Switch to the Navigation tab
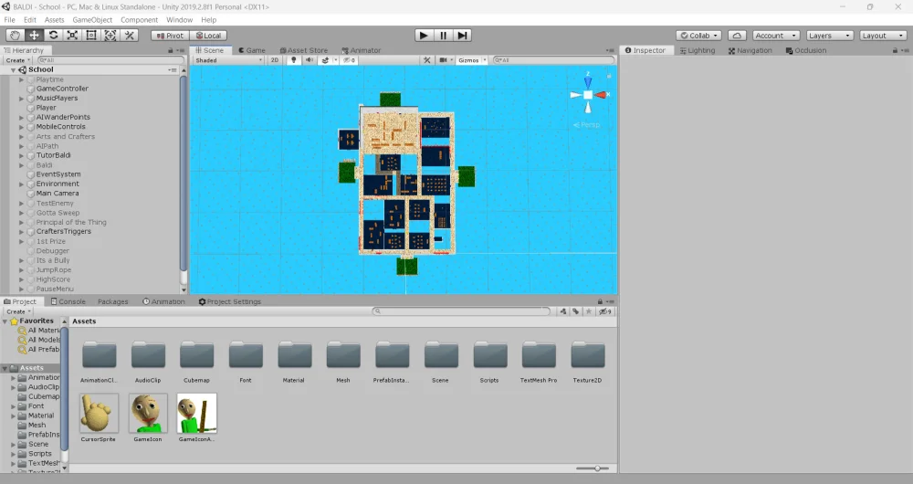The height and width of the screenshot is (484, 913). (750, 50)
